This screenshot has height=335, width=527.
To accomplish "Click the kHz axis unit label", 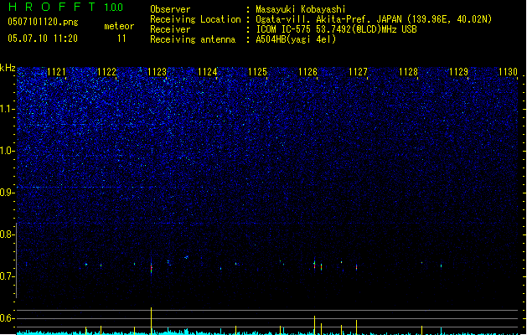I will click(x=8, y=68).
